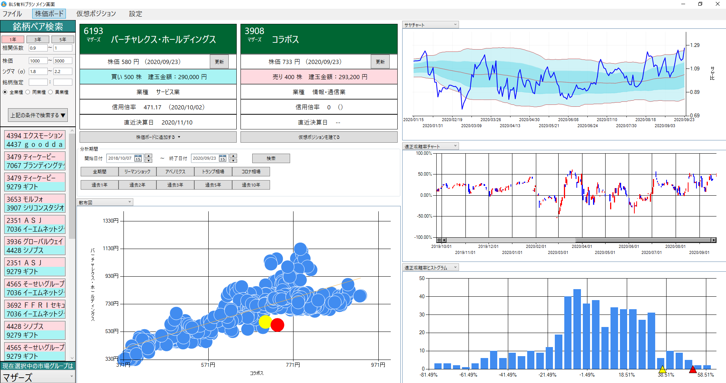
Task: Open the 仮想ポジション menu
Action: click(96, 14)
